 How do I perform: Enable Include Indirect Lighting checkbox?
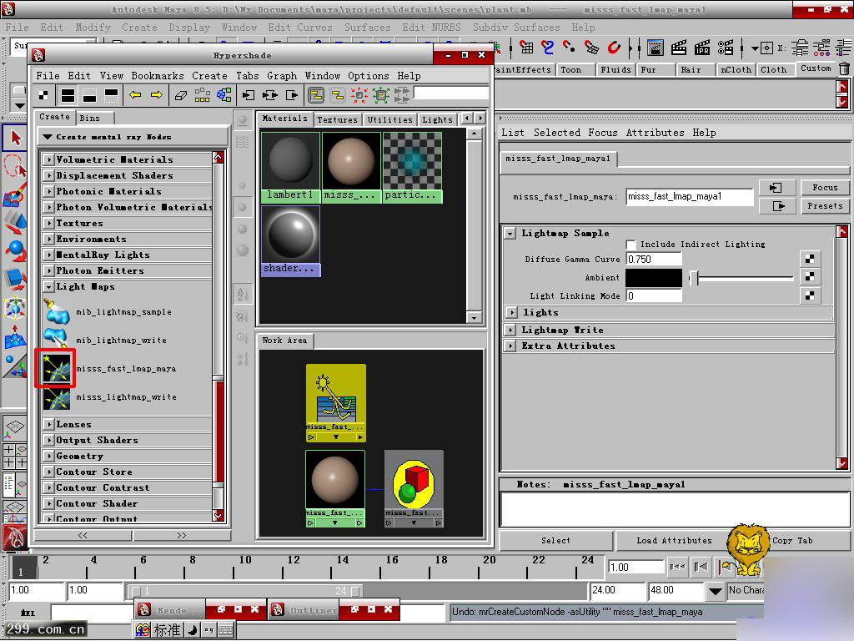pos(631,245)
